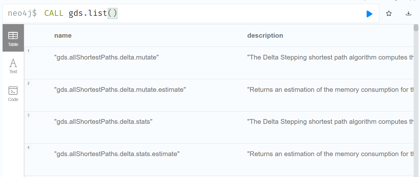Click into the Cypher query editor field
The height and width of the screenshot is (177, 420).
tap(223, 14)
